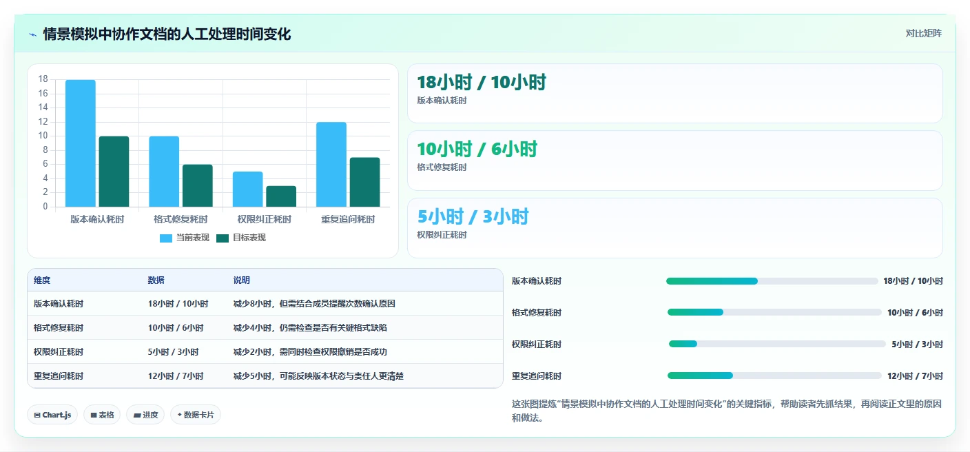Screen dimensions: 970x452
Task: Click the x-axis label 重复追问耗时
Action: [348, 220]
